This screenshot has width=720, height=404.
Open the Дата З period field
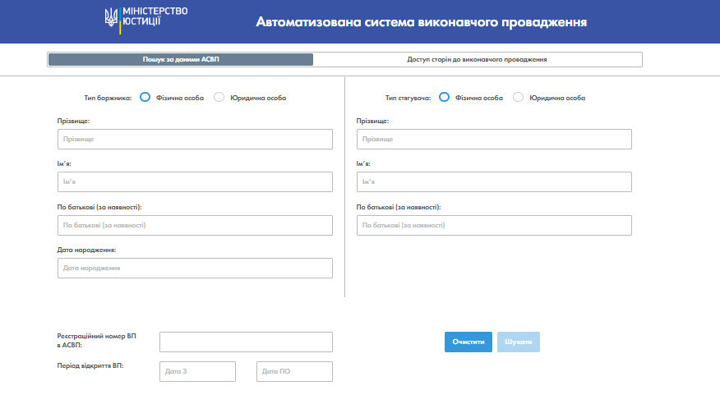coord(197,371)
